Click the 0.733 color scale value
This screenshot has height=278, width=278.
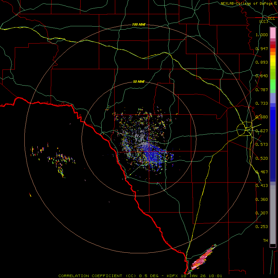[262, 103]
